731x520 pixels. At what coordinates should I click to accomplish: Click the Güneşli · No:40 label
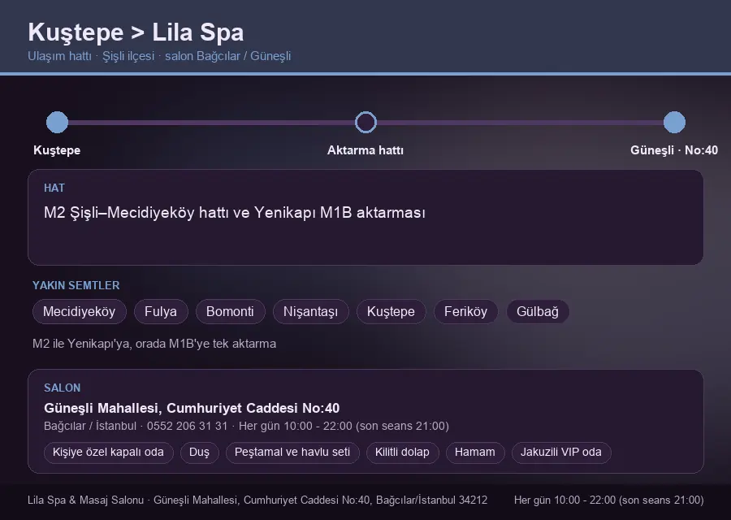coord(674,150)
